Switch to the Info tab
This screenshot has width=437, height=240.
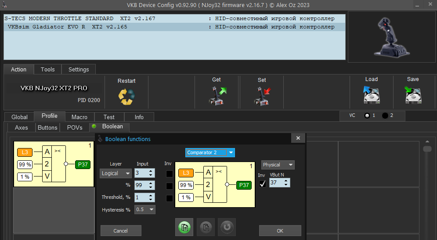[x=139, y=117]
